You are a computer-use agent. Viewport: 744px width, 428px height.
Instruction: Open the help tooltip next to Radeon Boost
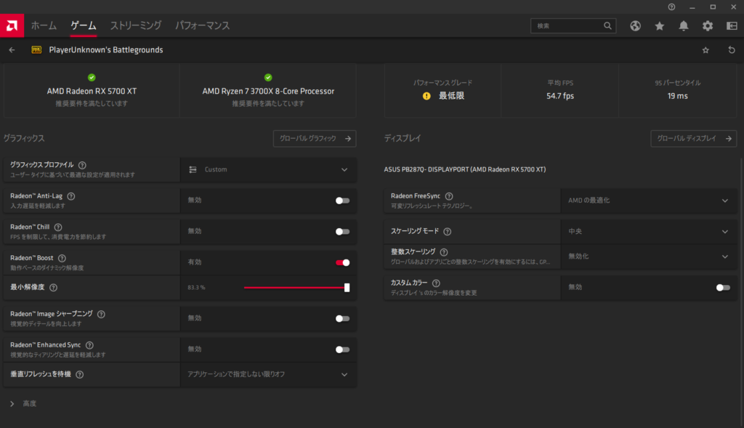coord(62,257)
